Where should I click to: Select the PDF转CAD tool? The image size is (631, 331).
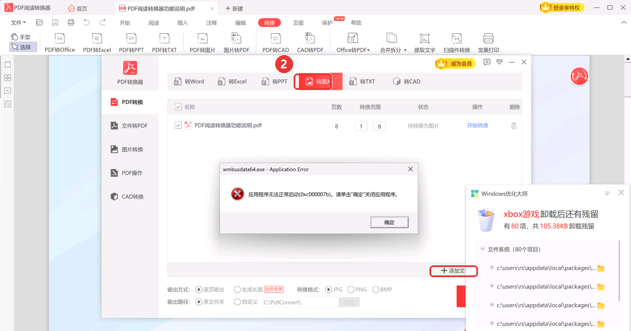click(276, 43)
